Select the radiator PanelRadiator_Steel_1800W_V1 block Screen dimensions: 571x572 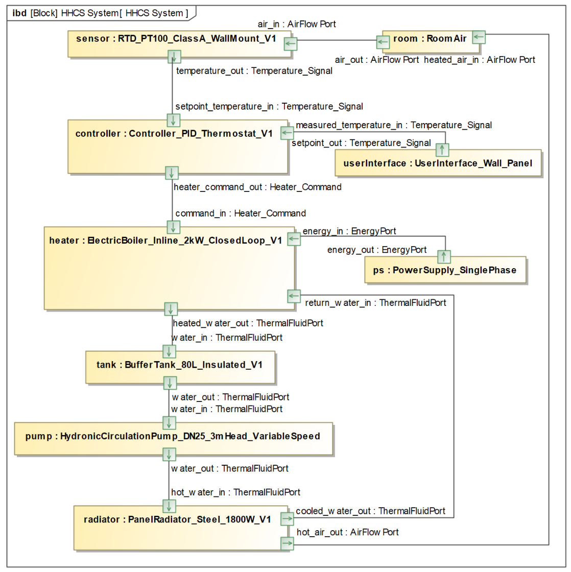click(x=181, y=528)
